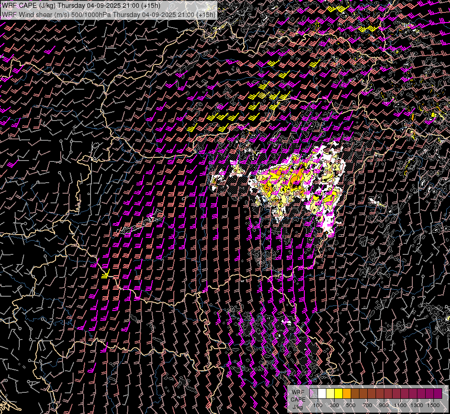Click the J/kg unit label in legend

point(297,407)
